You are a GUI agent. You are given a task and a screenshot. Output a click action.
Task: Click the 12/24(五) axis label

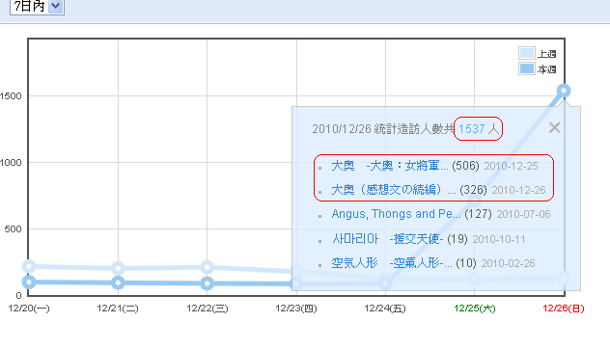(385, 309)
